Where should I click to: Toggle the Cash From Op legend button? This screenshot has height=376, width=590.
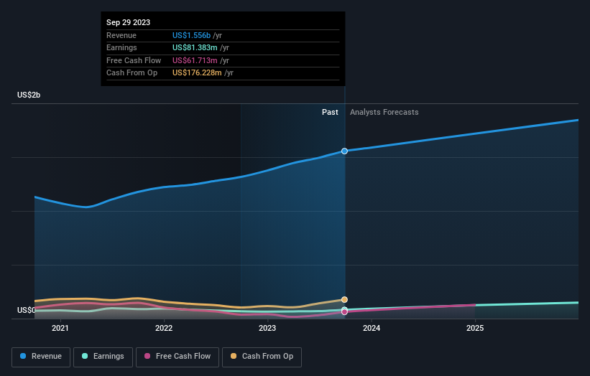click(x=262, y=357)
